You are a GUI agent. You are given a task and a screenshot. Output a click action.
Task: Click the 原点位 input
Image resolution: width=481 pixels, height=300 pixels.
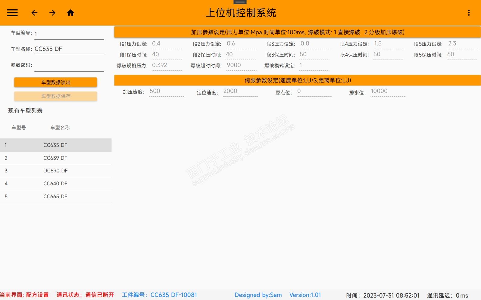[x=314, y=91]
